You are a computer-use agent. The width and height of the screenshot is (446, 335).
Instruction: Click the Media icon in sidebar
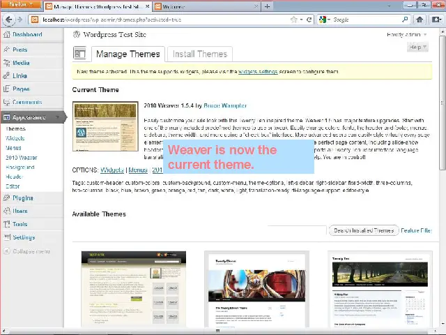pyautogui.click(x=6, y=63)
